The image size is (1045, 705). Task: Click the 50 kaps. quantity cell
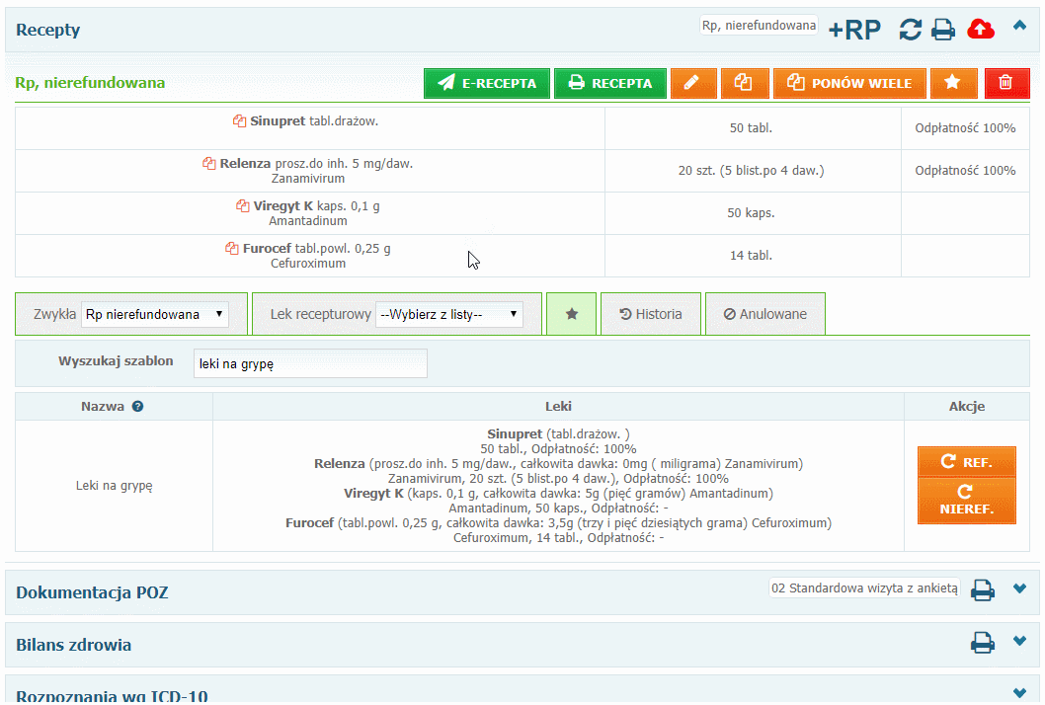[751, 213]
